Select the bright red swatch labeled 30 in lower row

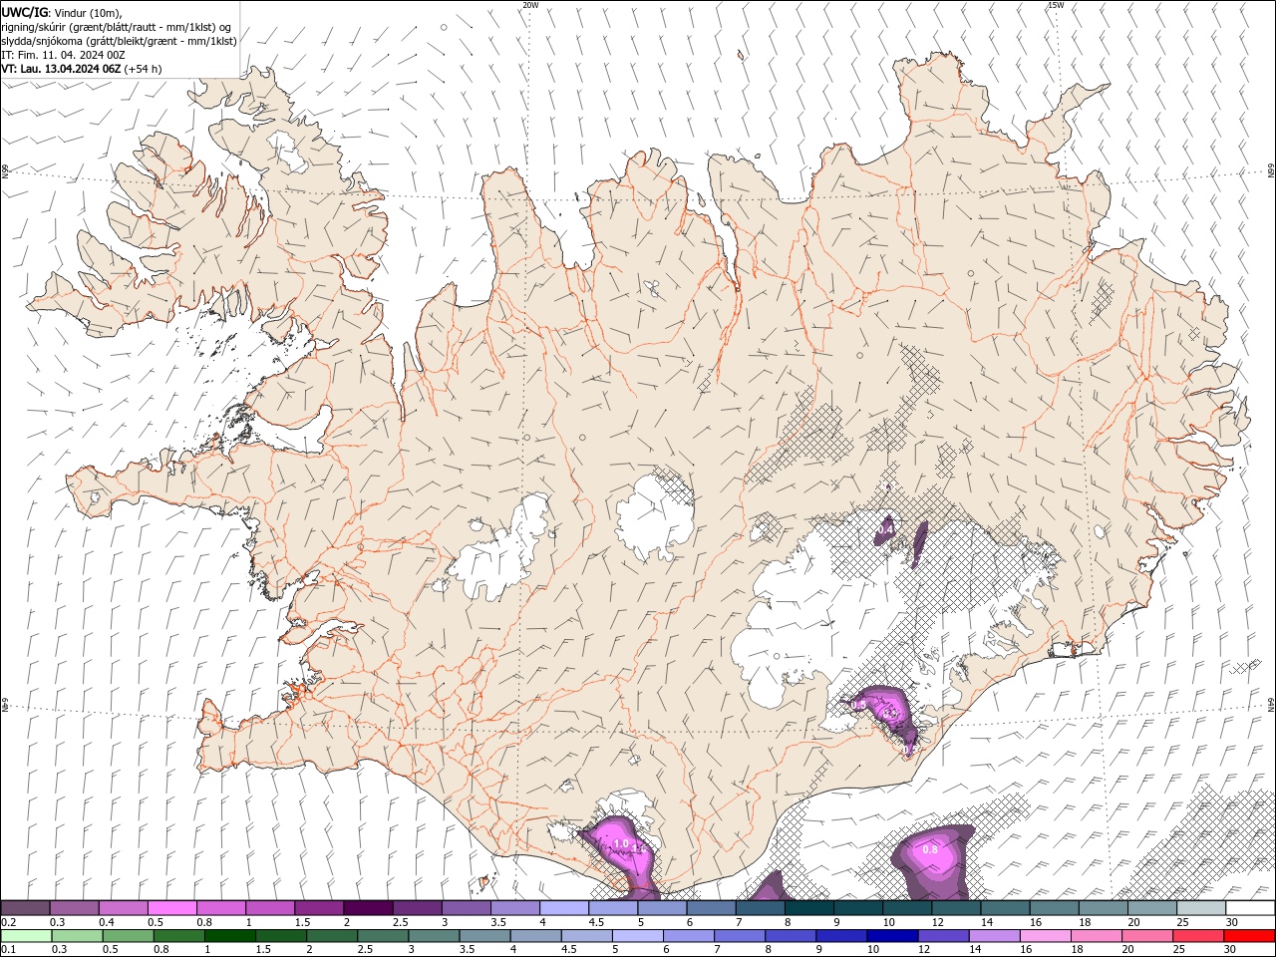1249,936
